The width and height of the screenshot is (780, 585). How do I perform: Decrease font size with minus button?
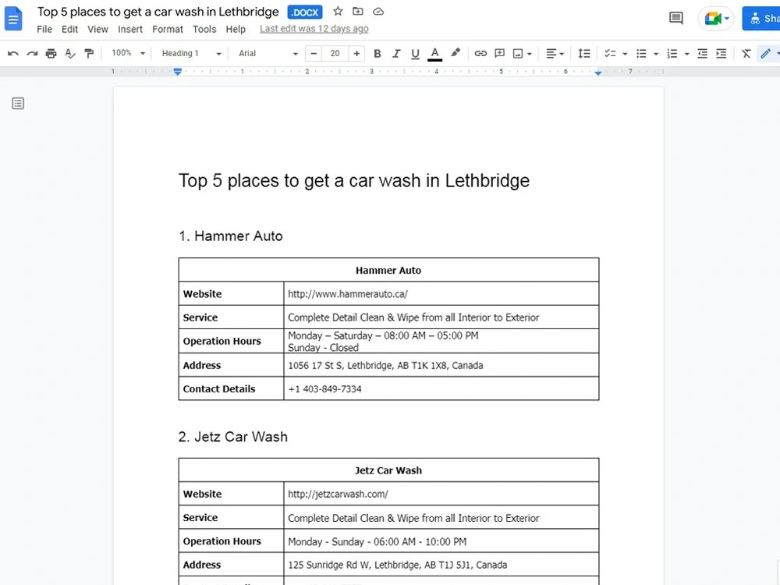(x=314, y=53)
